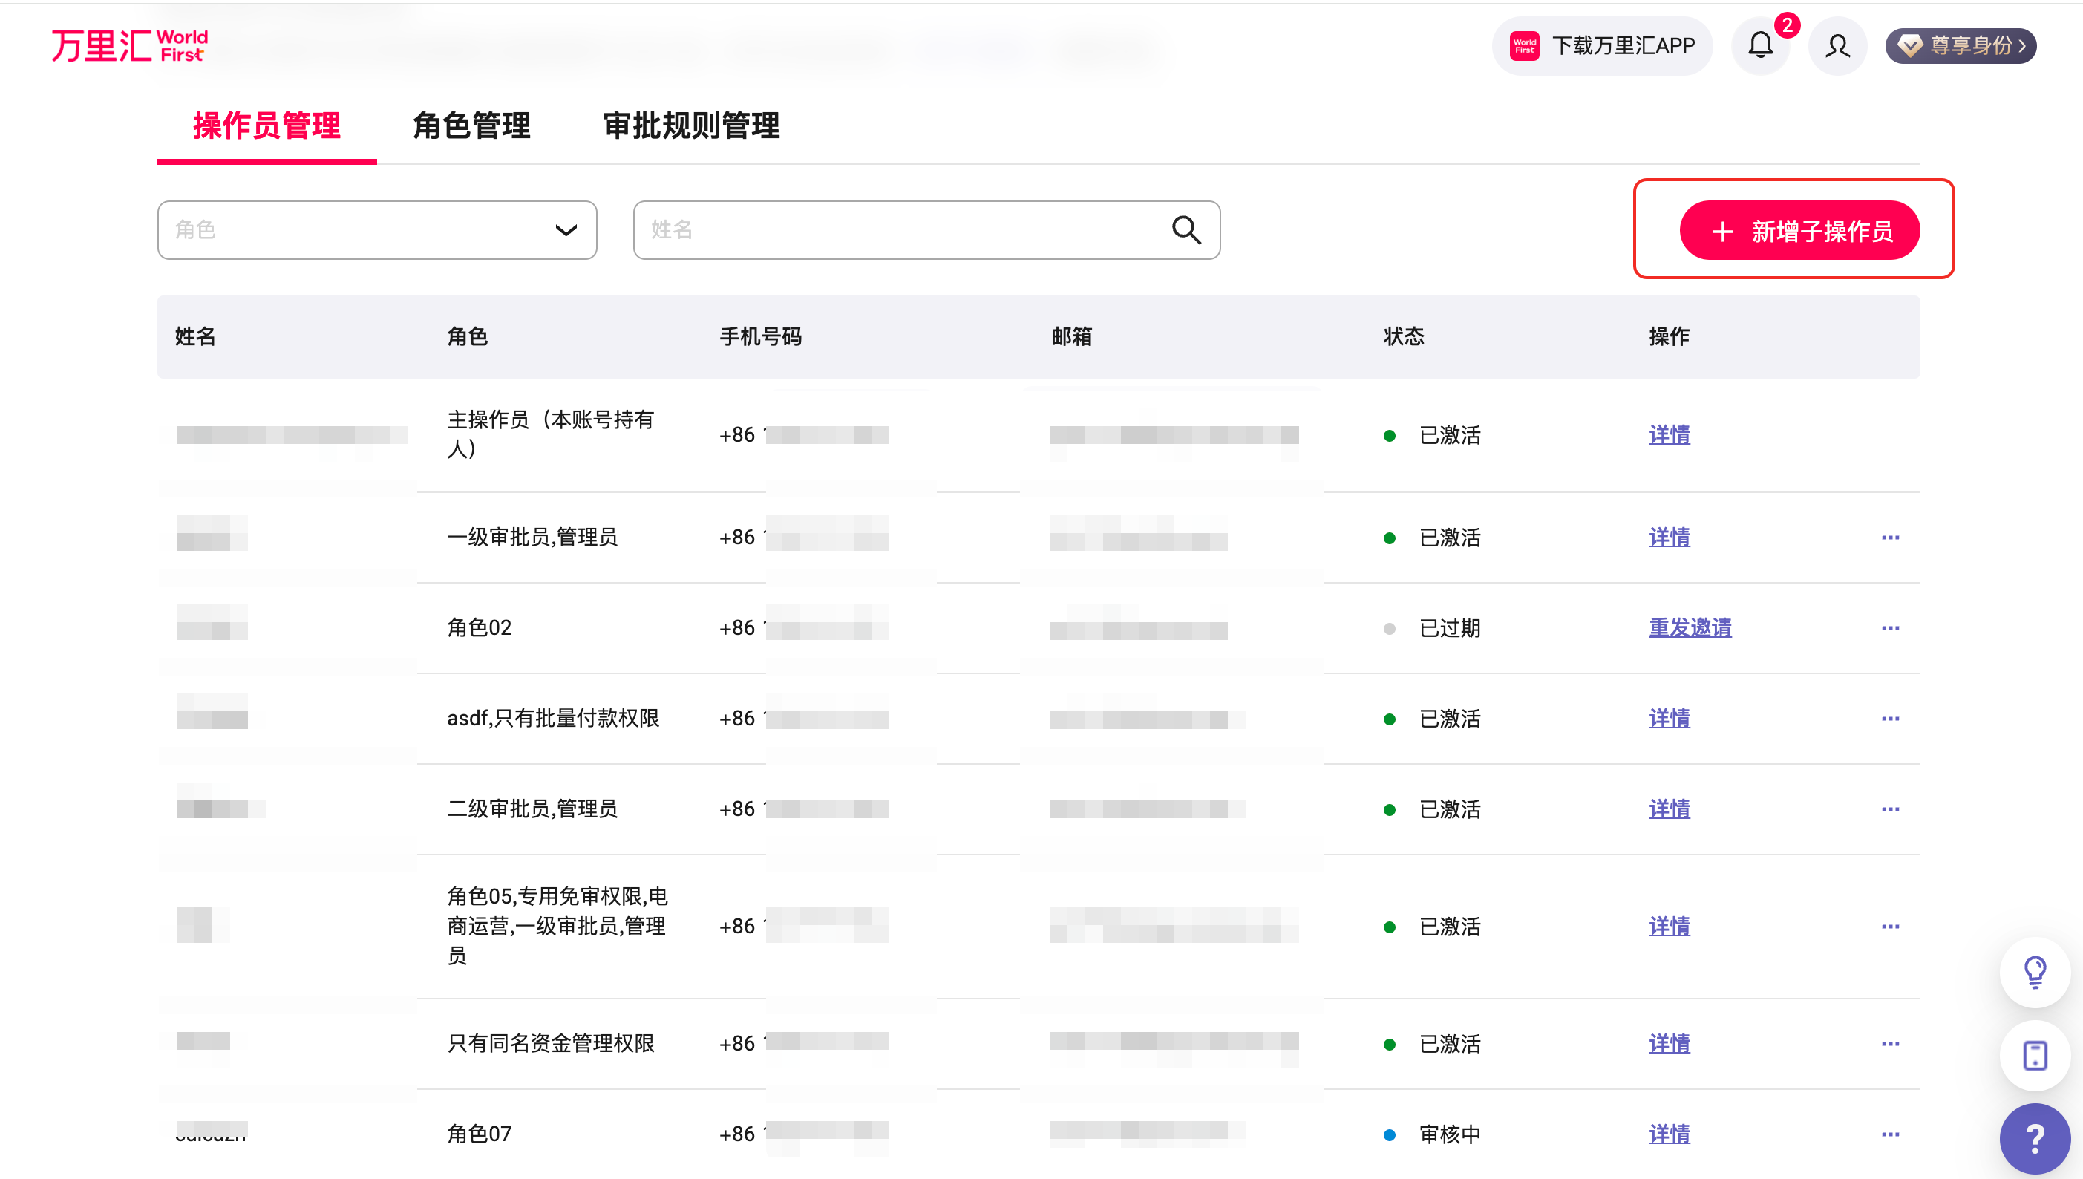This screenshot has width=2083, height=1179.
Task: Open more options for 一级审批员,管理员 row
Action: point(1891,537)
